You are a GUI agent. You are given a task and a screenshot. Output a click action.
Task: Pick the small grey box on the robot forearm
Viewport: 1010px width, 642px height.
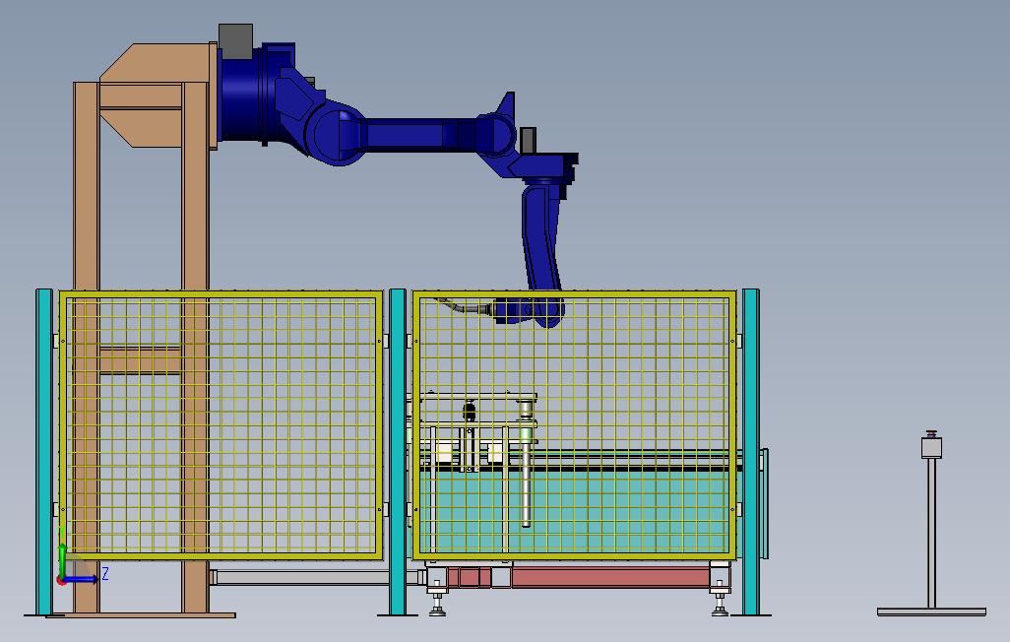[x=529, y=138]
